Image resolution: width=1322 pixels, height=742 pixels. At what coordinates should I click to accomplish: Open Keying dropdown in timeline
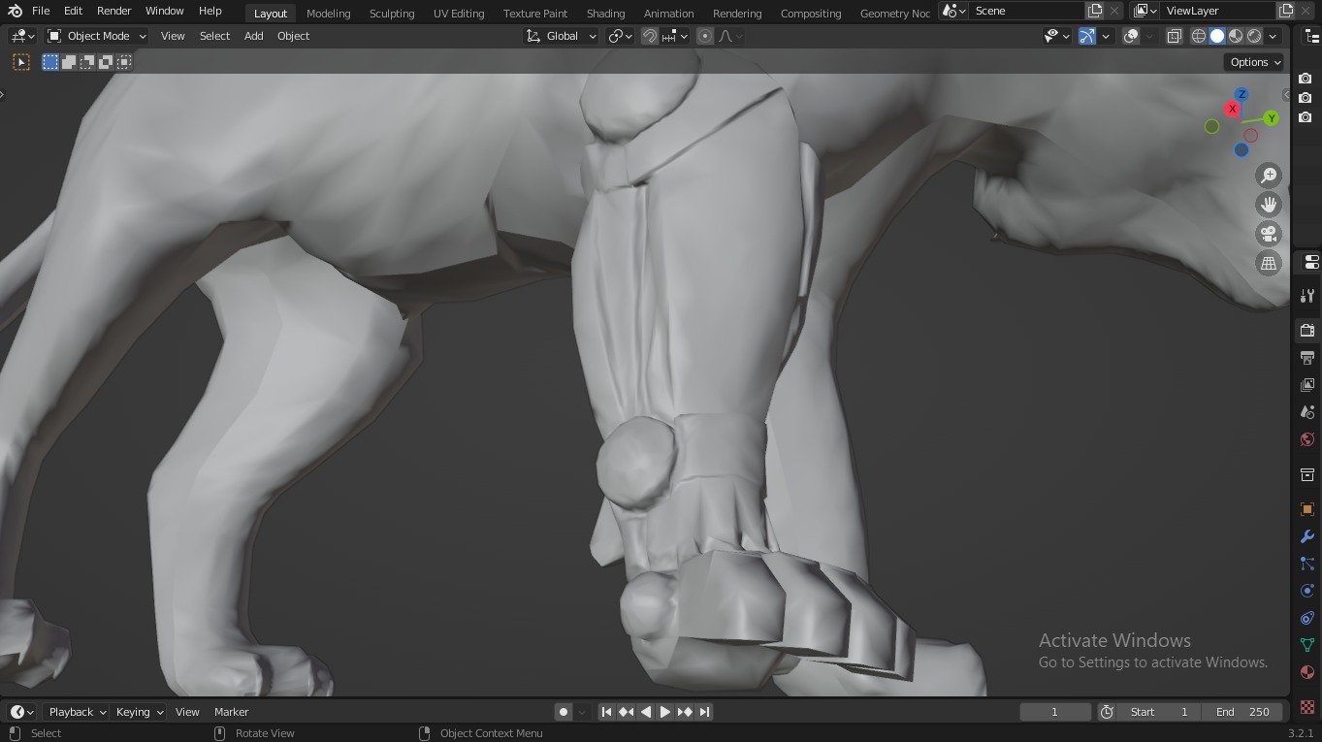click(140, 712)
